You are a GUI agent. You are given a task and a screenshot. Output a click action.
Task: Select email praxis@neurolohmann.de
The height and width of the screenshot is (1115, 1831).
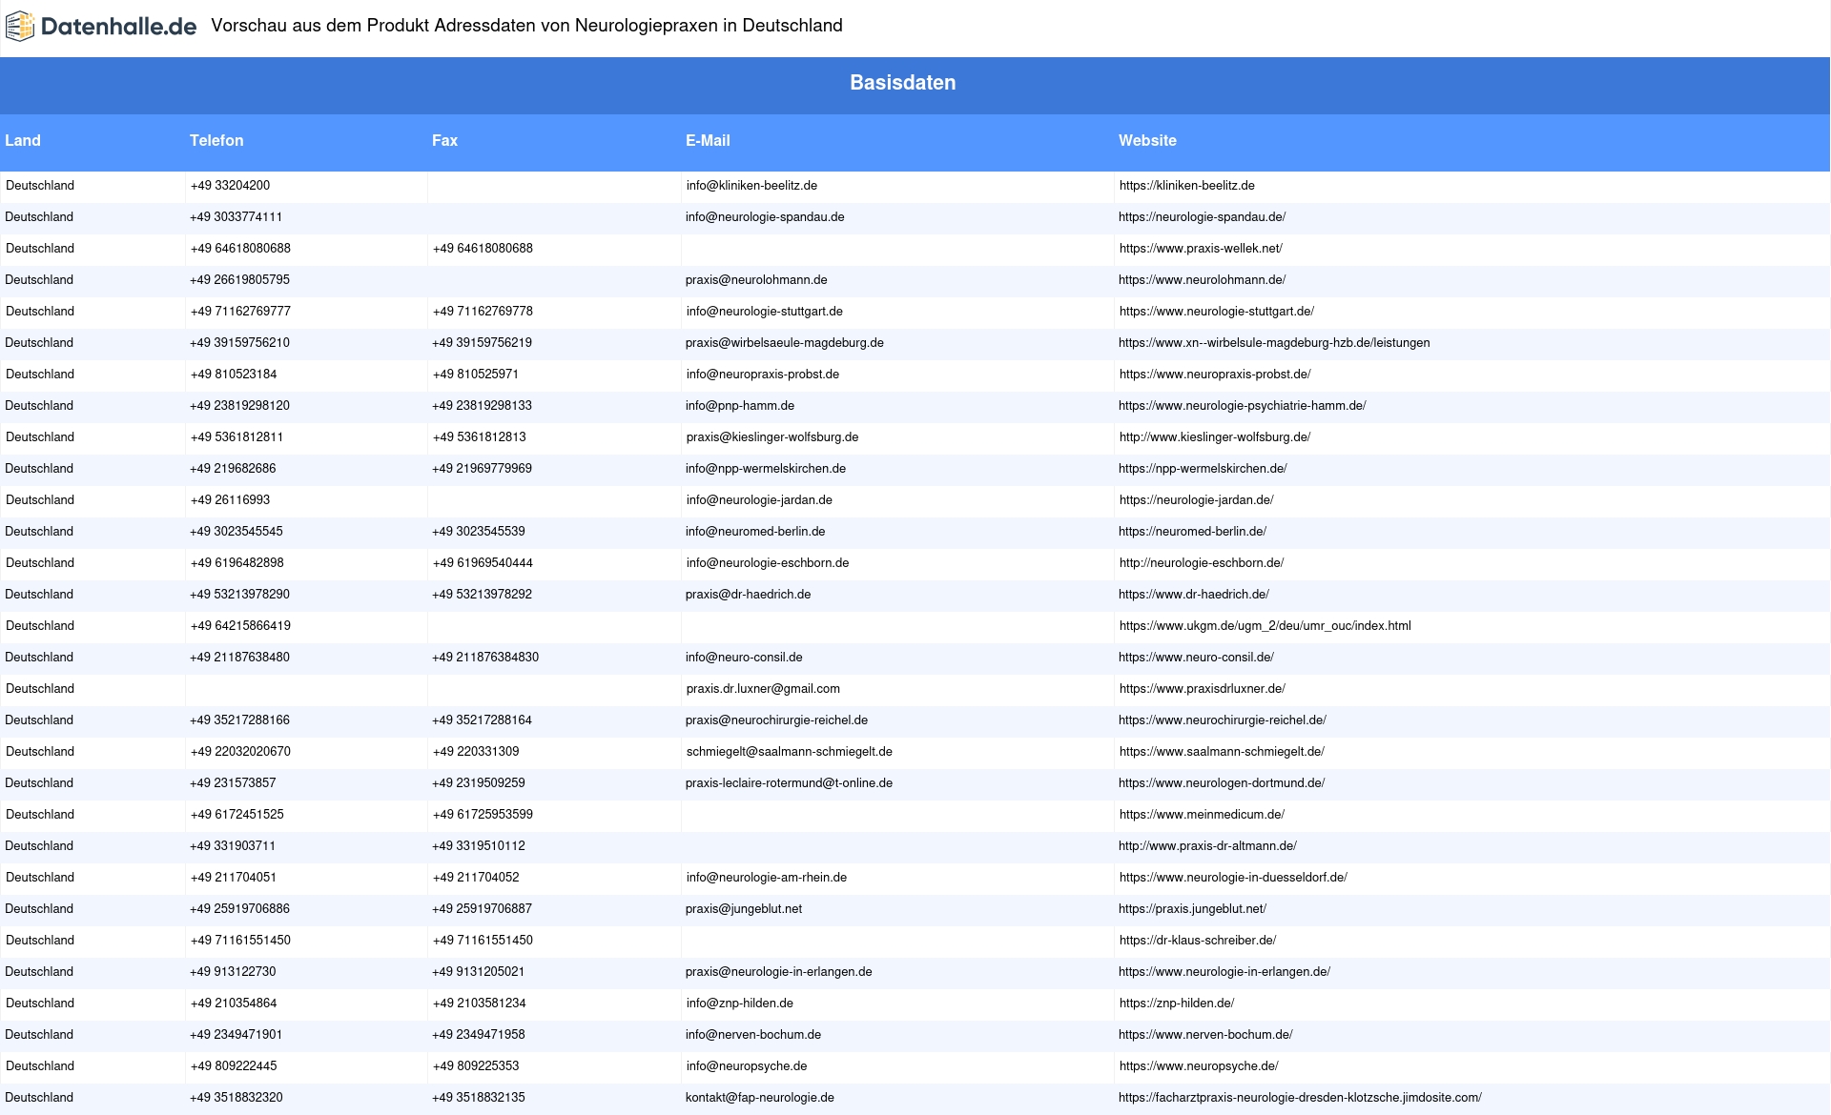(756, 280)
